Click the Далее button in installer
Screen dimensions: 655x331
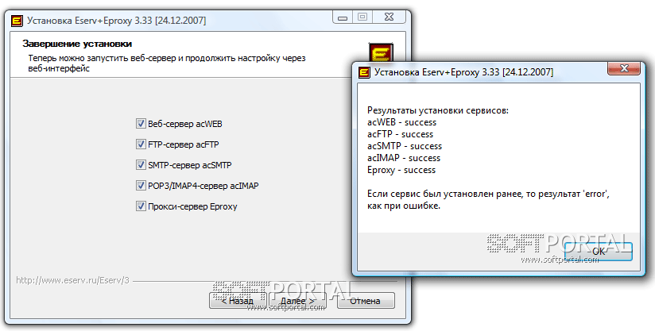pyautogui.click(x=297, y=301)
